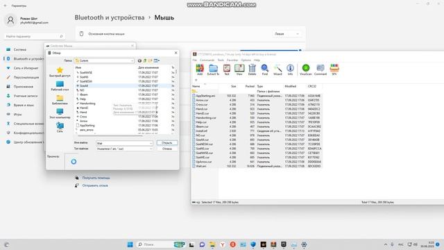This screenshot has height=250, width=444.
Task: Open WinRAR's Tools menu
Action: 221,60
